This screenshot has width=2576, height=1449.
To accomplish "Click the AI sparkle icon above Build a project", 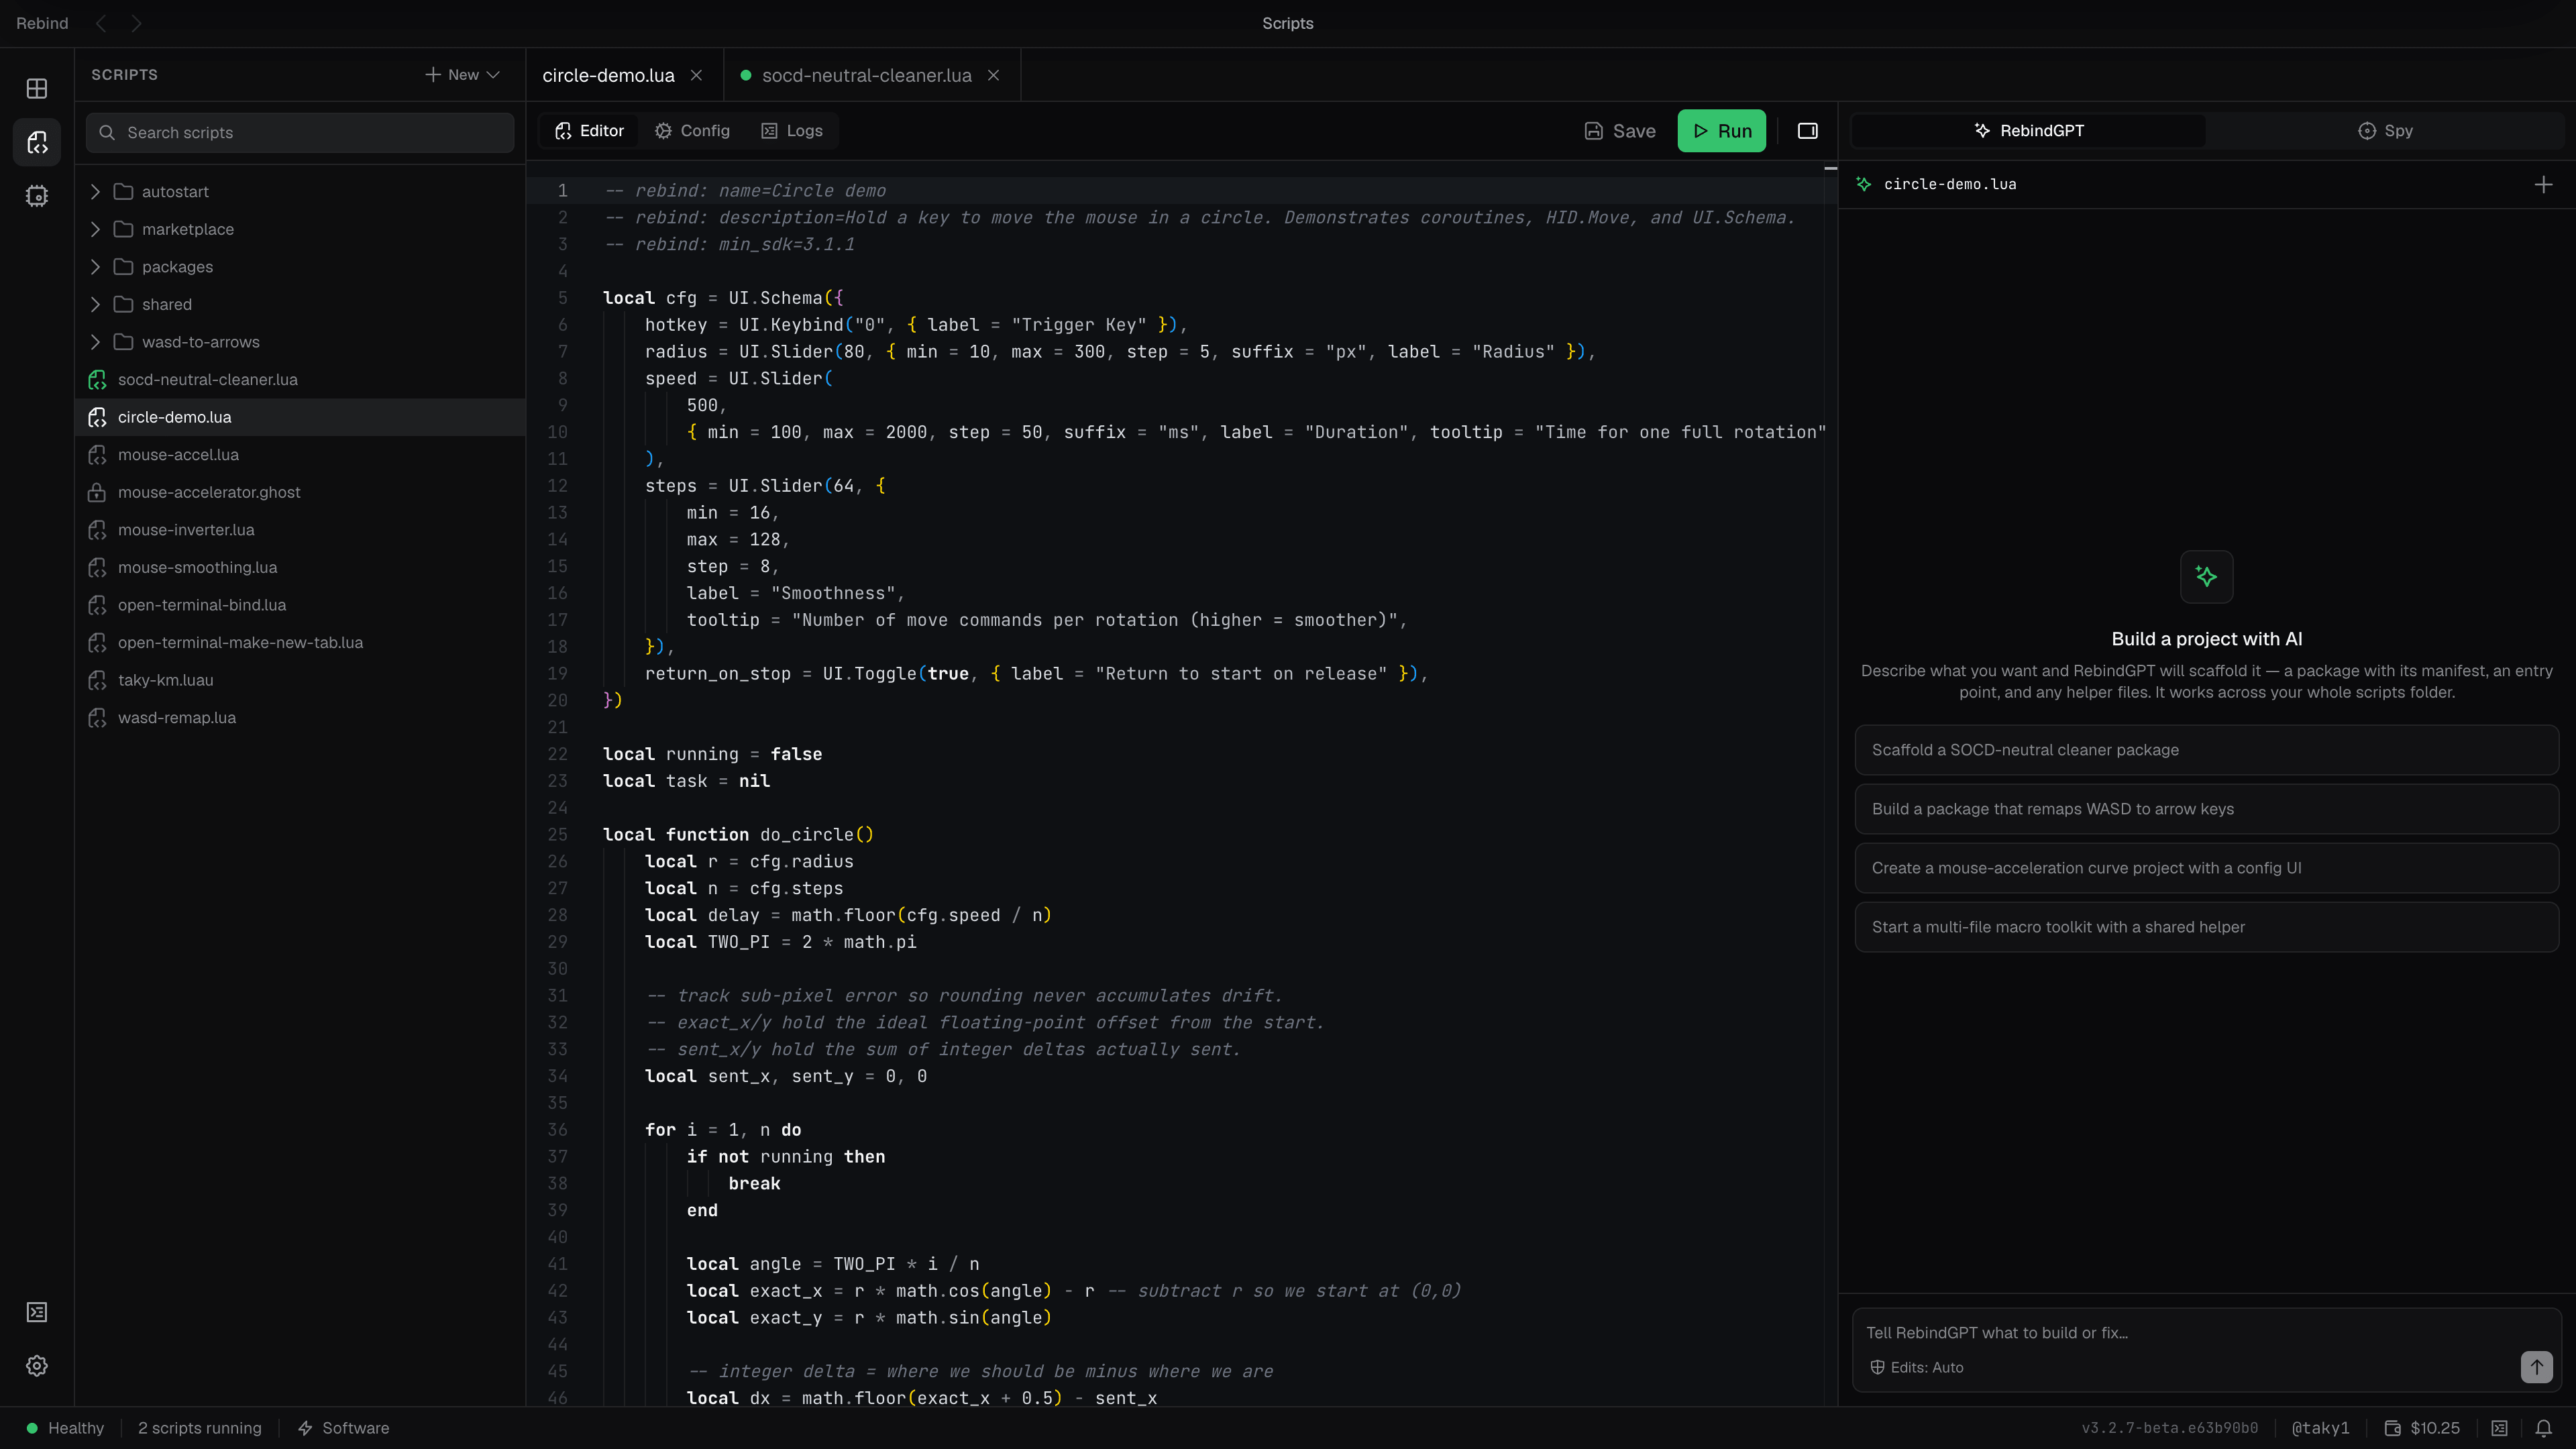I will pyautogui.click(x=2206, y=577).
